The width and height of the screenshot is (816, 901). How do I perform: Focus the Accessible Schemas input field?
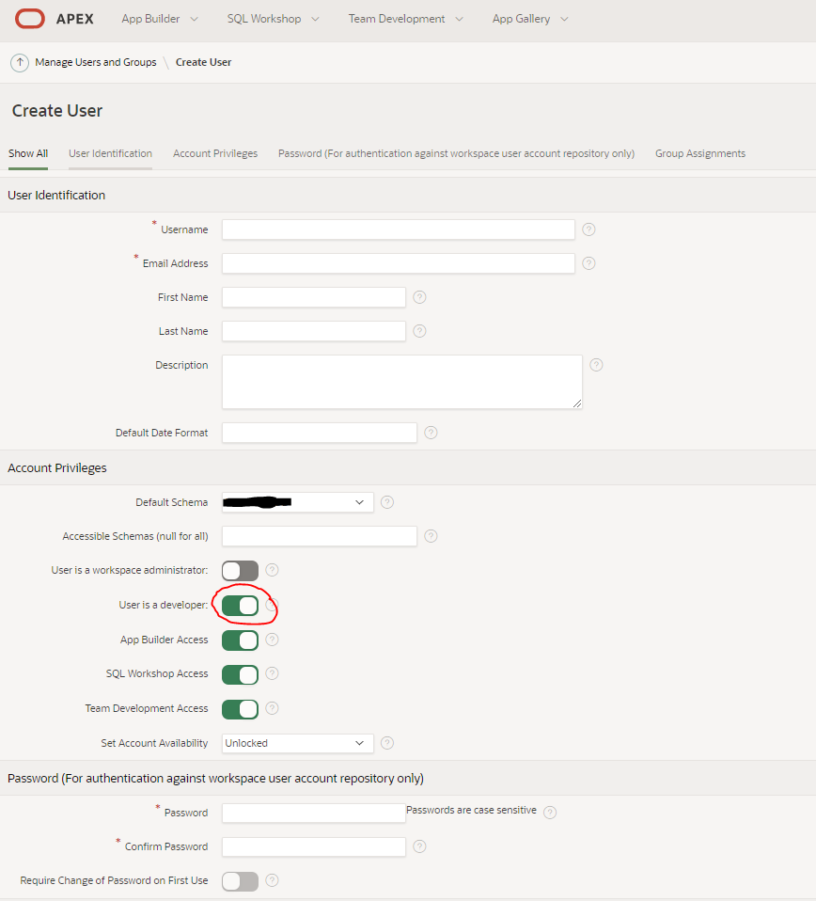coord(320,536)
